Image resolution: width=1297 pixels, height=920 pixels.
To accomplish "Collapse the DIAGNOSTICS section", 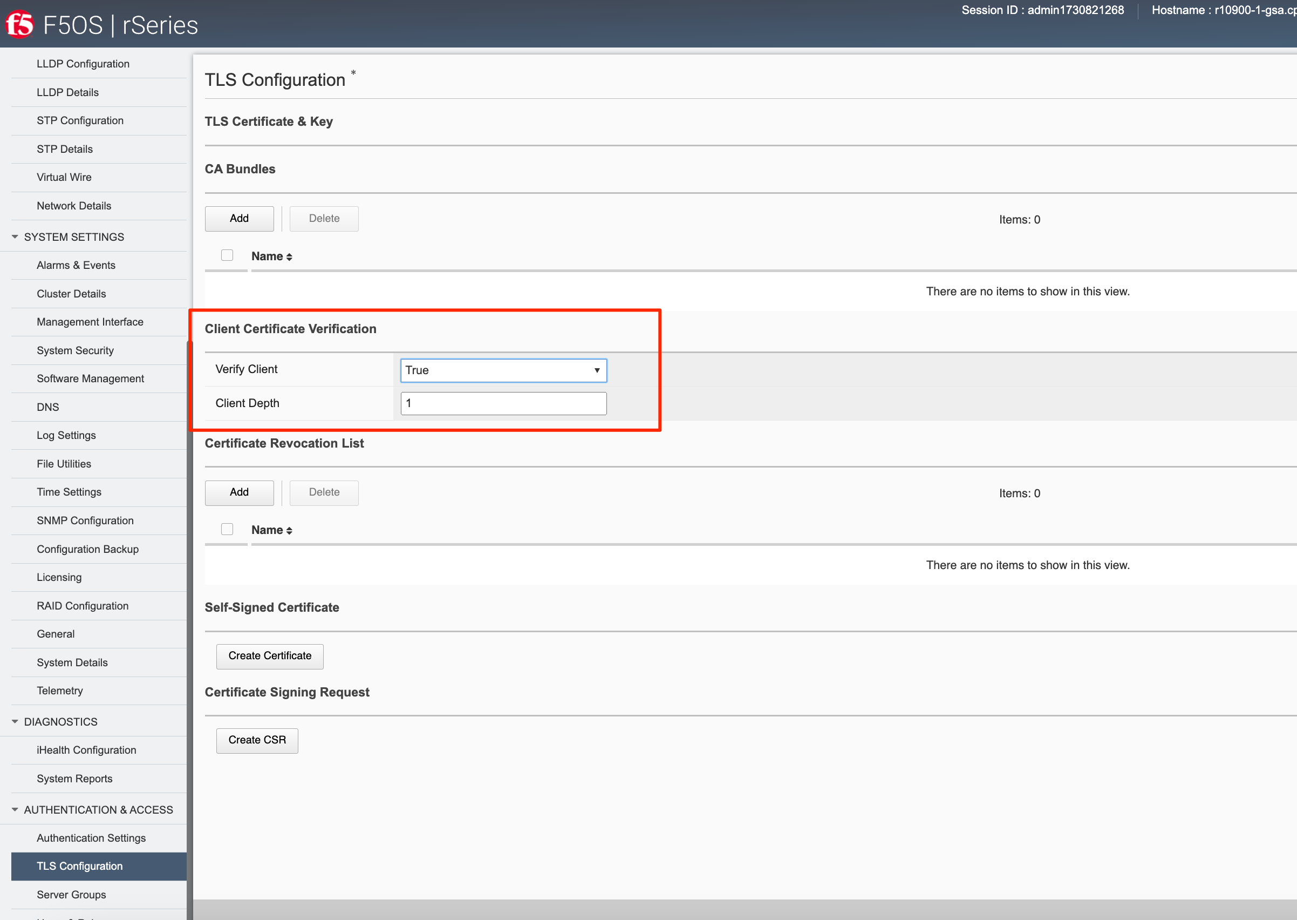I will coord(15,722).
